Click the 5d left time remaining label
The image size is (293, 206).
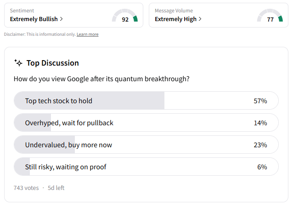56,188
